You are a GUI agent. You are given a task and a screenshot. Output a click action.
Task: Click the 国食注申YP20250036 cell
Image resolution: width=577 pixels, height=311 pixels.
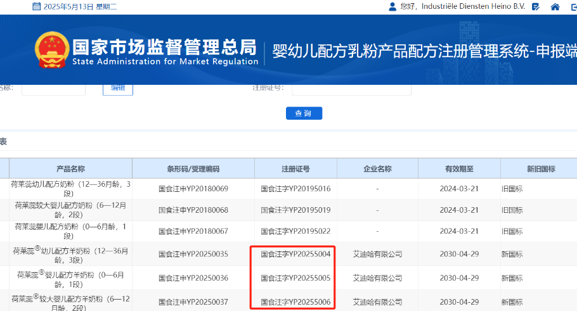coord(193,278)
